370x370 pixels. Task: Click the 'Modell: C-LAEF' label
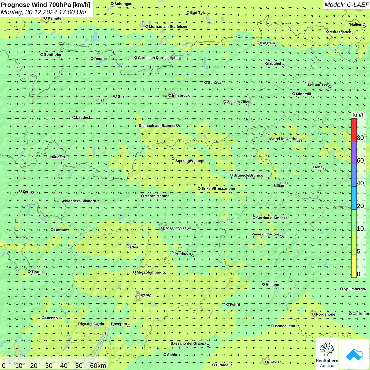pyautogui.click(x=346, y=5)
